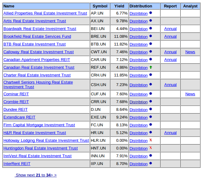Click the blue dot icon in HR.UN row
Image resolution: width=203 pixels, height=178 pixels.
pos(151,132)
